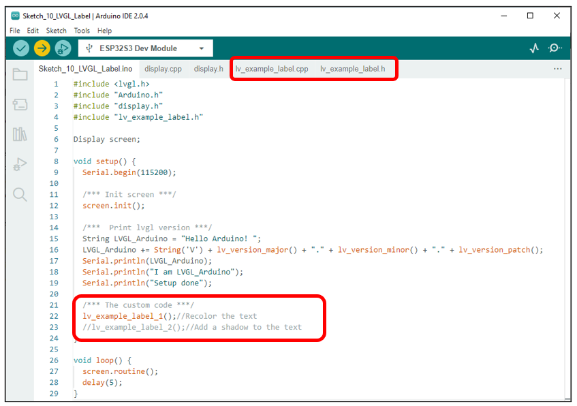
Task: Switch to the display.h tab
Action: click(x=208, y=69)
